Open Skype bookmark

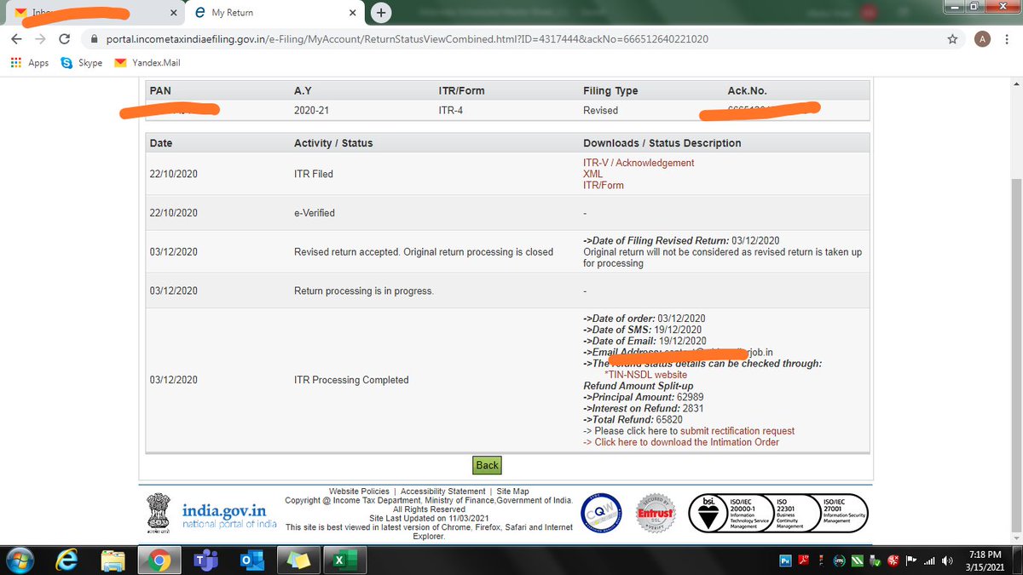click(x=82, y=63)
